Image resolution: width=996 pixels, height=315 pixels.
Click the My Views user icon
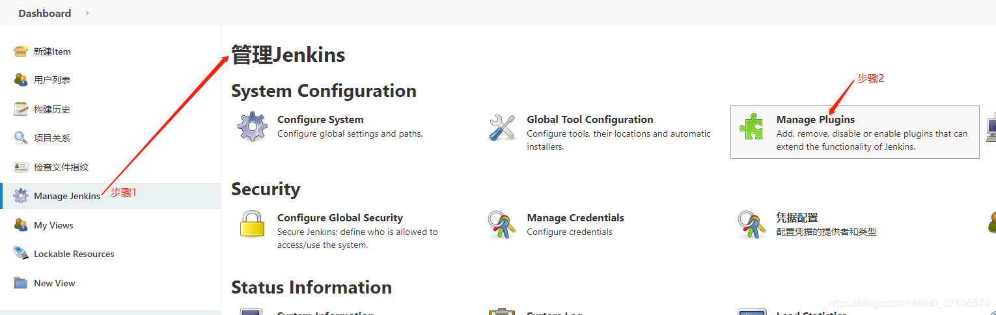click(x=21, y=225)
